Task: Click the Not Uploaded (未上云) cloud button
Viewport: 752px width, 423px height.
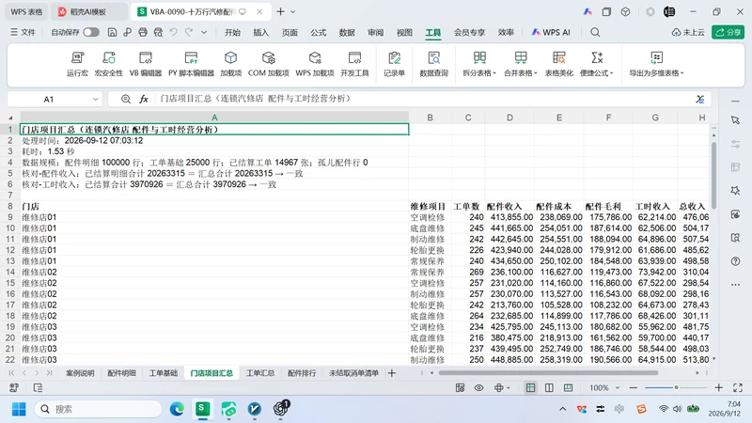Action: click(x=688, y=32)
